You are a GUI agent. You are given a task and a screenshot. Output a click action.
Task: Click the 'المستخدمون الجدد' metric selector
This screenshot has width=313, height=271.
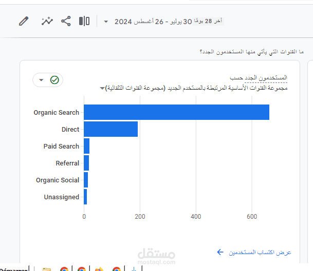266,77
